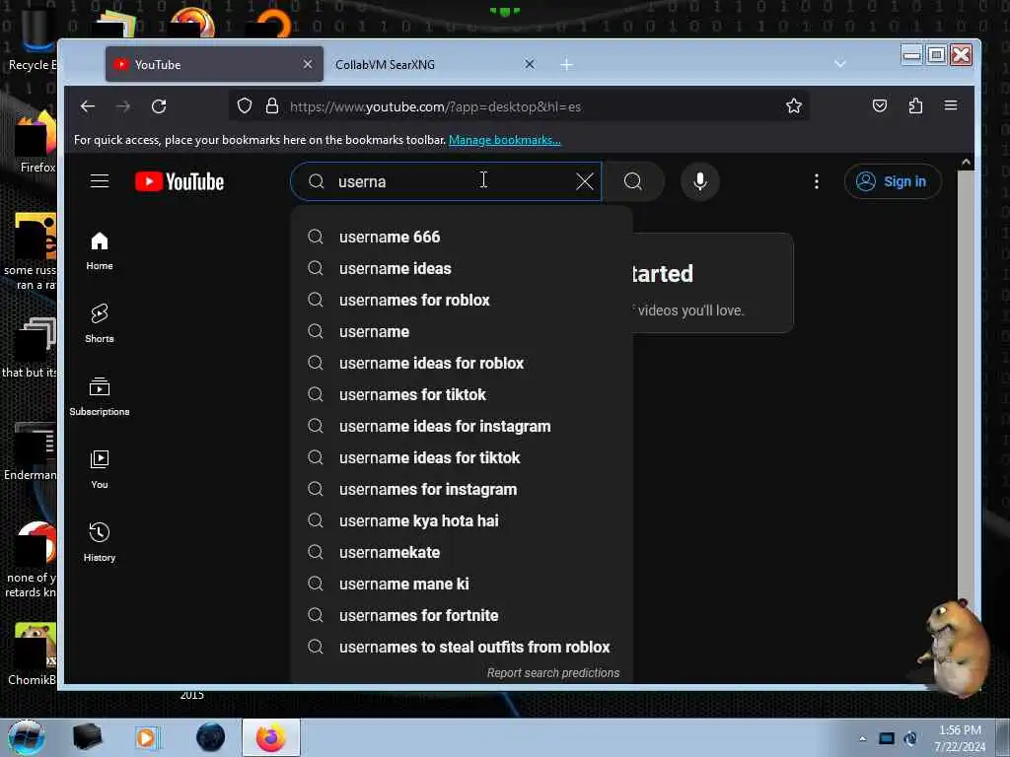
Task: Select the 'username ideas' suggestion
Action: (462, 268)
